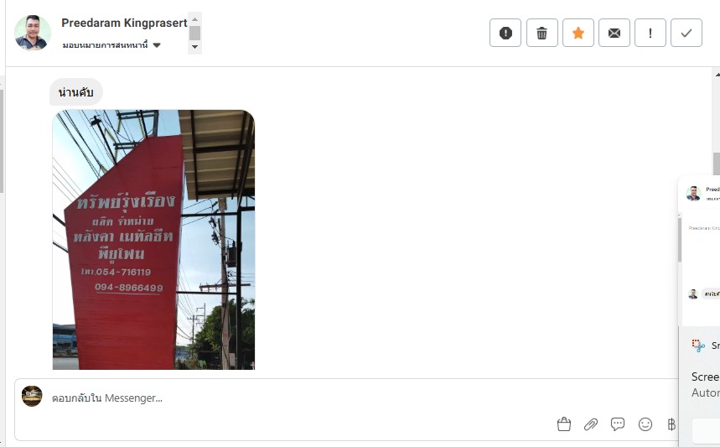Click the up arrow beside Preedaram's name
This screenshot has height=447, width=720.
click(194, 19)
